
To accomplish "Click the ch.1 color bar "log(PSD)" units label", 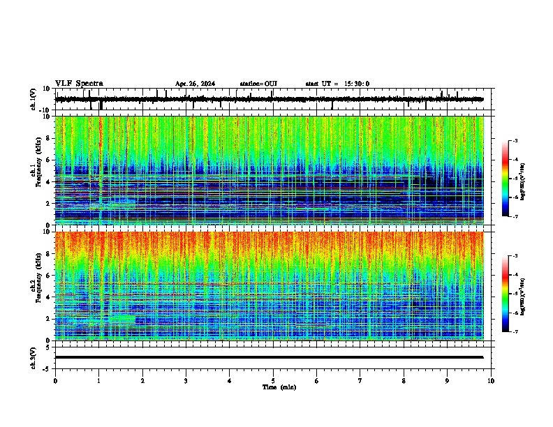I will (523, 181).
